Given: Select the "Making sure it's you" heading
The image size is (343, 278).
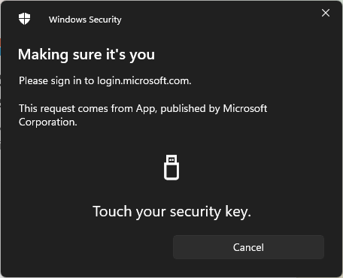Looking at the screenshot, I should [x=87, y=55].
